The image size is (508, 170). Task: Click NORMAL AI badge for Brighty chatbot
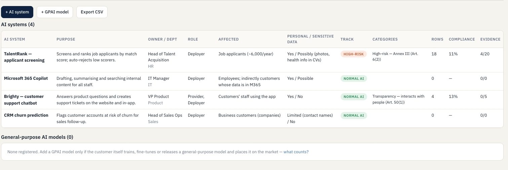tap(354, 97)
